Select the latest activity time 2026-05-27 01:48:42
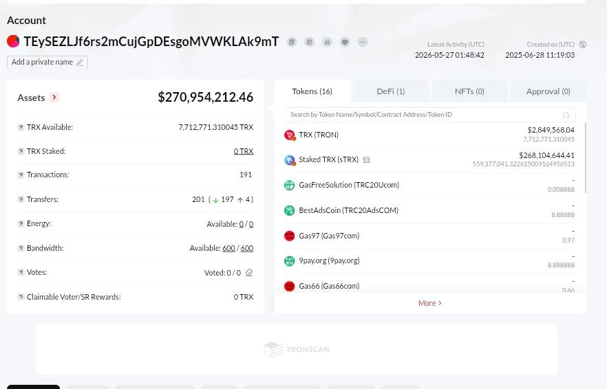Viewport: 607px width, 389px height. click(x=449, y=55)
